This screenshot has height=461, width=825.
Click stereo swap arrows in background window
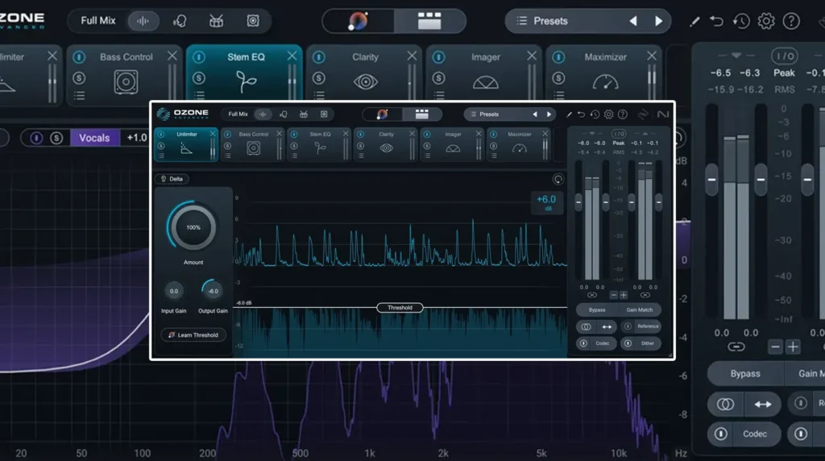(x=763, y=404)
